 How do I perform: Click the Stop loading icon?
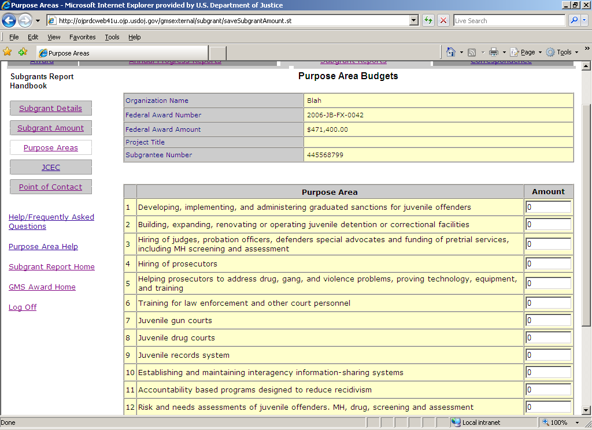[x=443, y=21]
